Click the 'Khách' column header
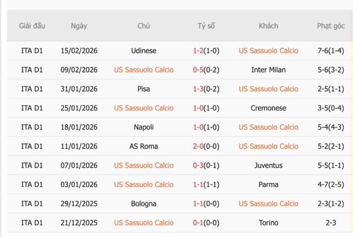Screen dimensions: 353x237 268,26
